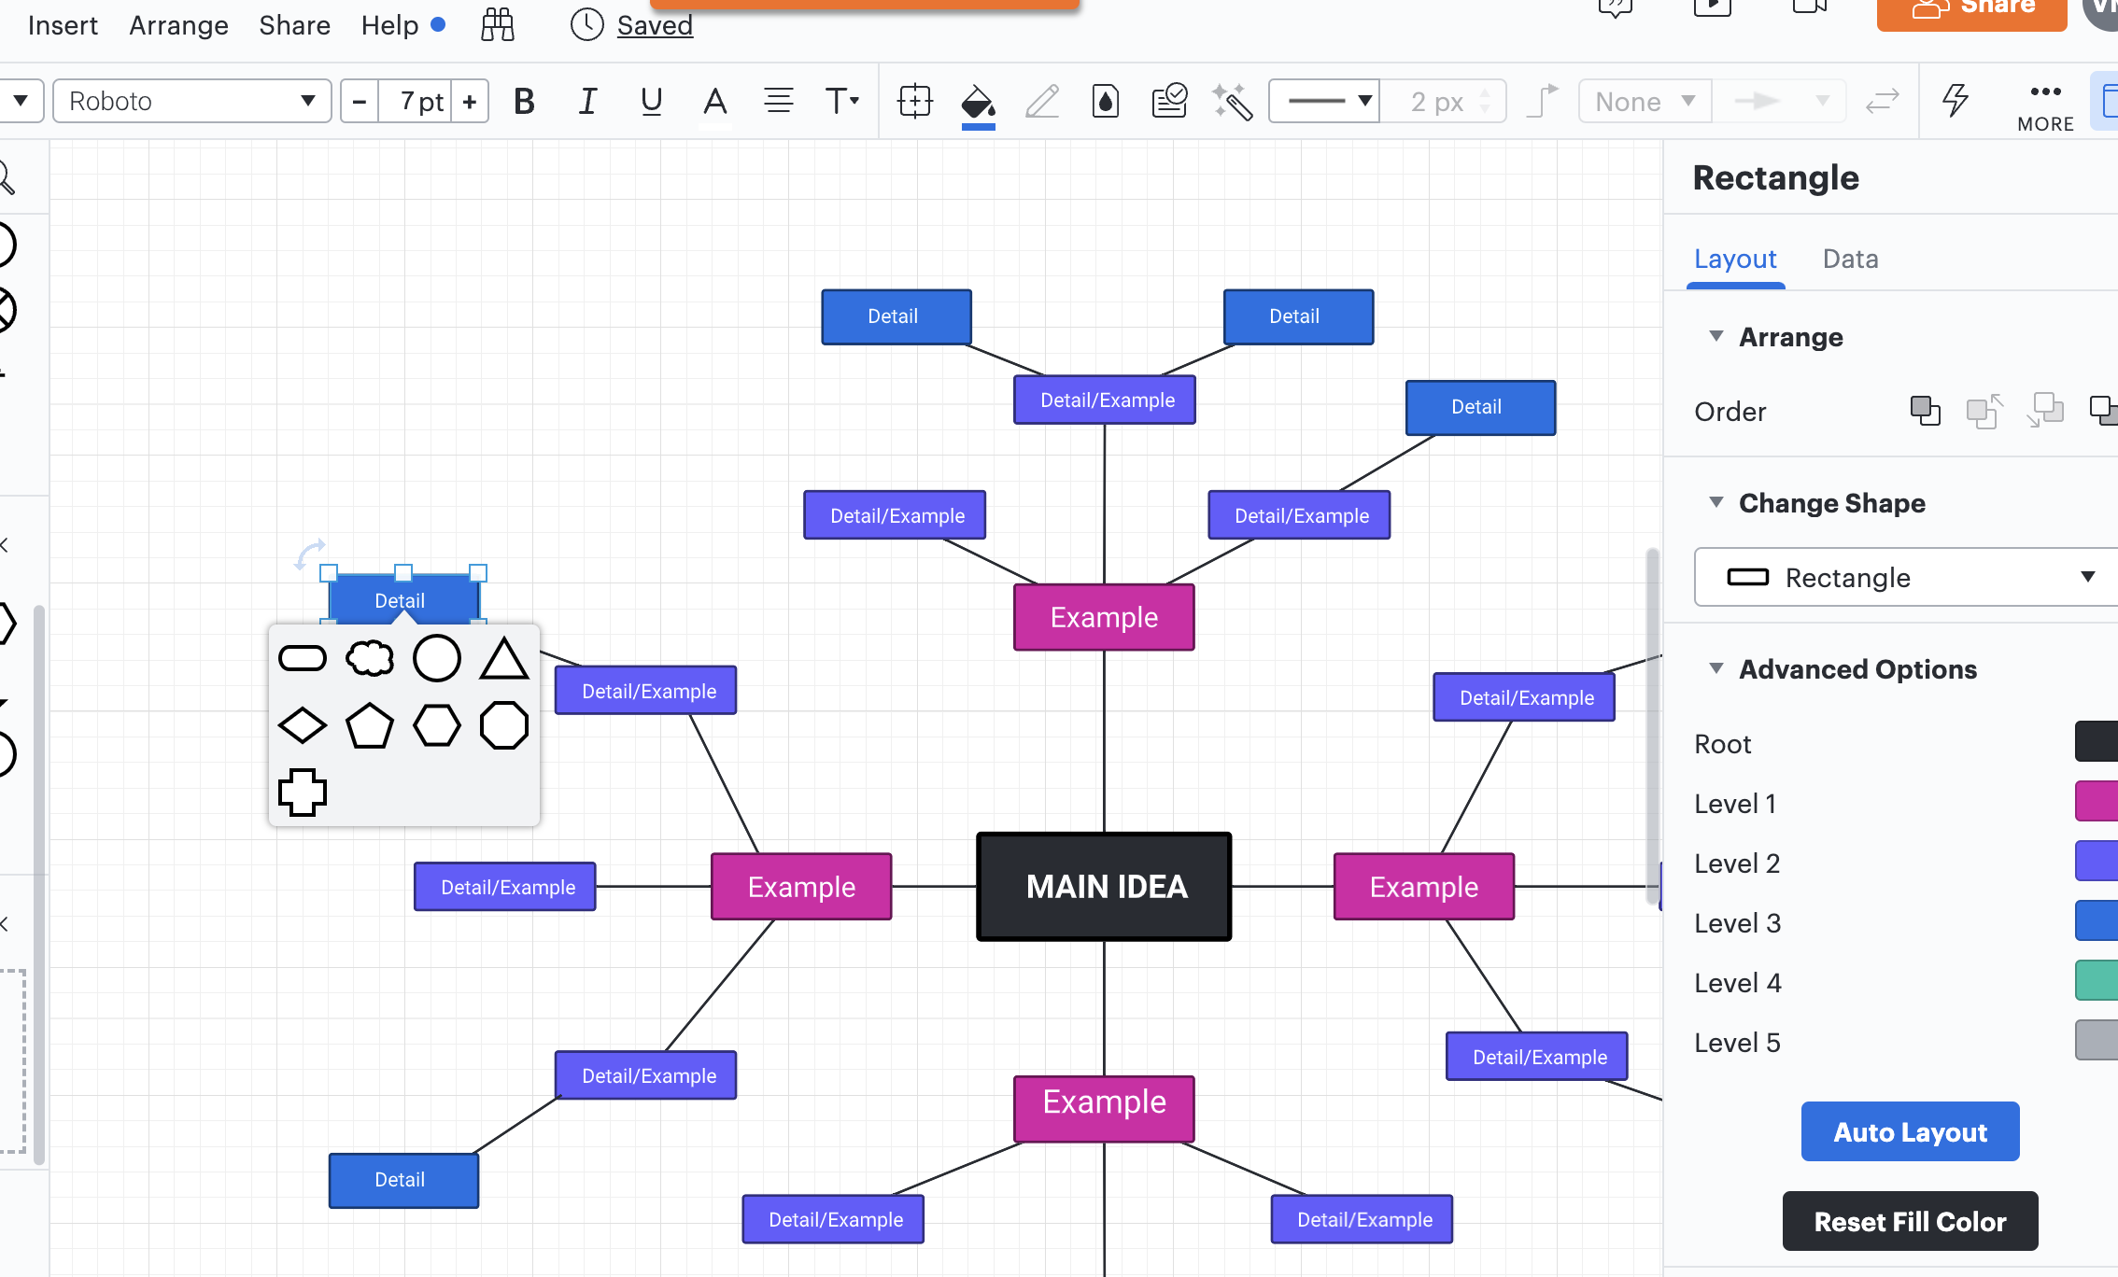
Task: Open revision history via the clock icon
Action: 586,25
